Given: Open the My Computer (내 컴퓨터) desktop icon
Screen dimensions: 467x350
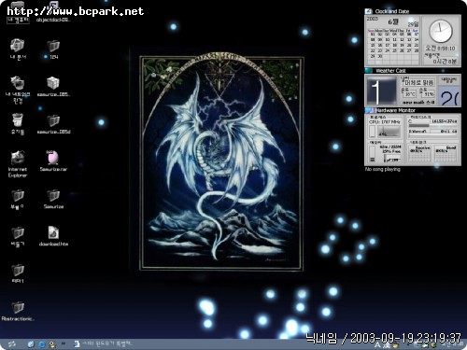Looking at the screenshot, I should (x=18, y=11).
